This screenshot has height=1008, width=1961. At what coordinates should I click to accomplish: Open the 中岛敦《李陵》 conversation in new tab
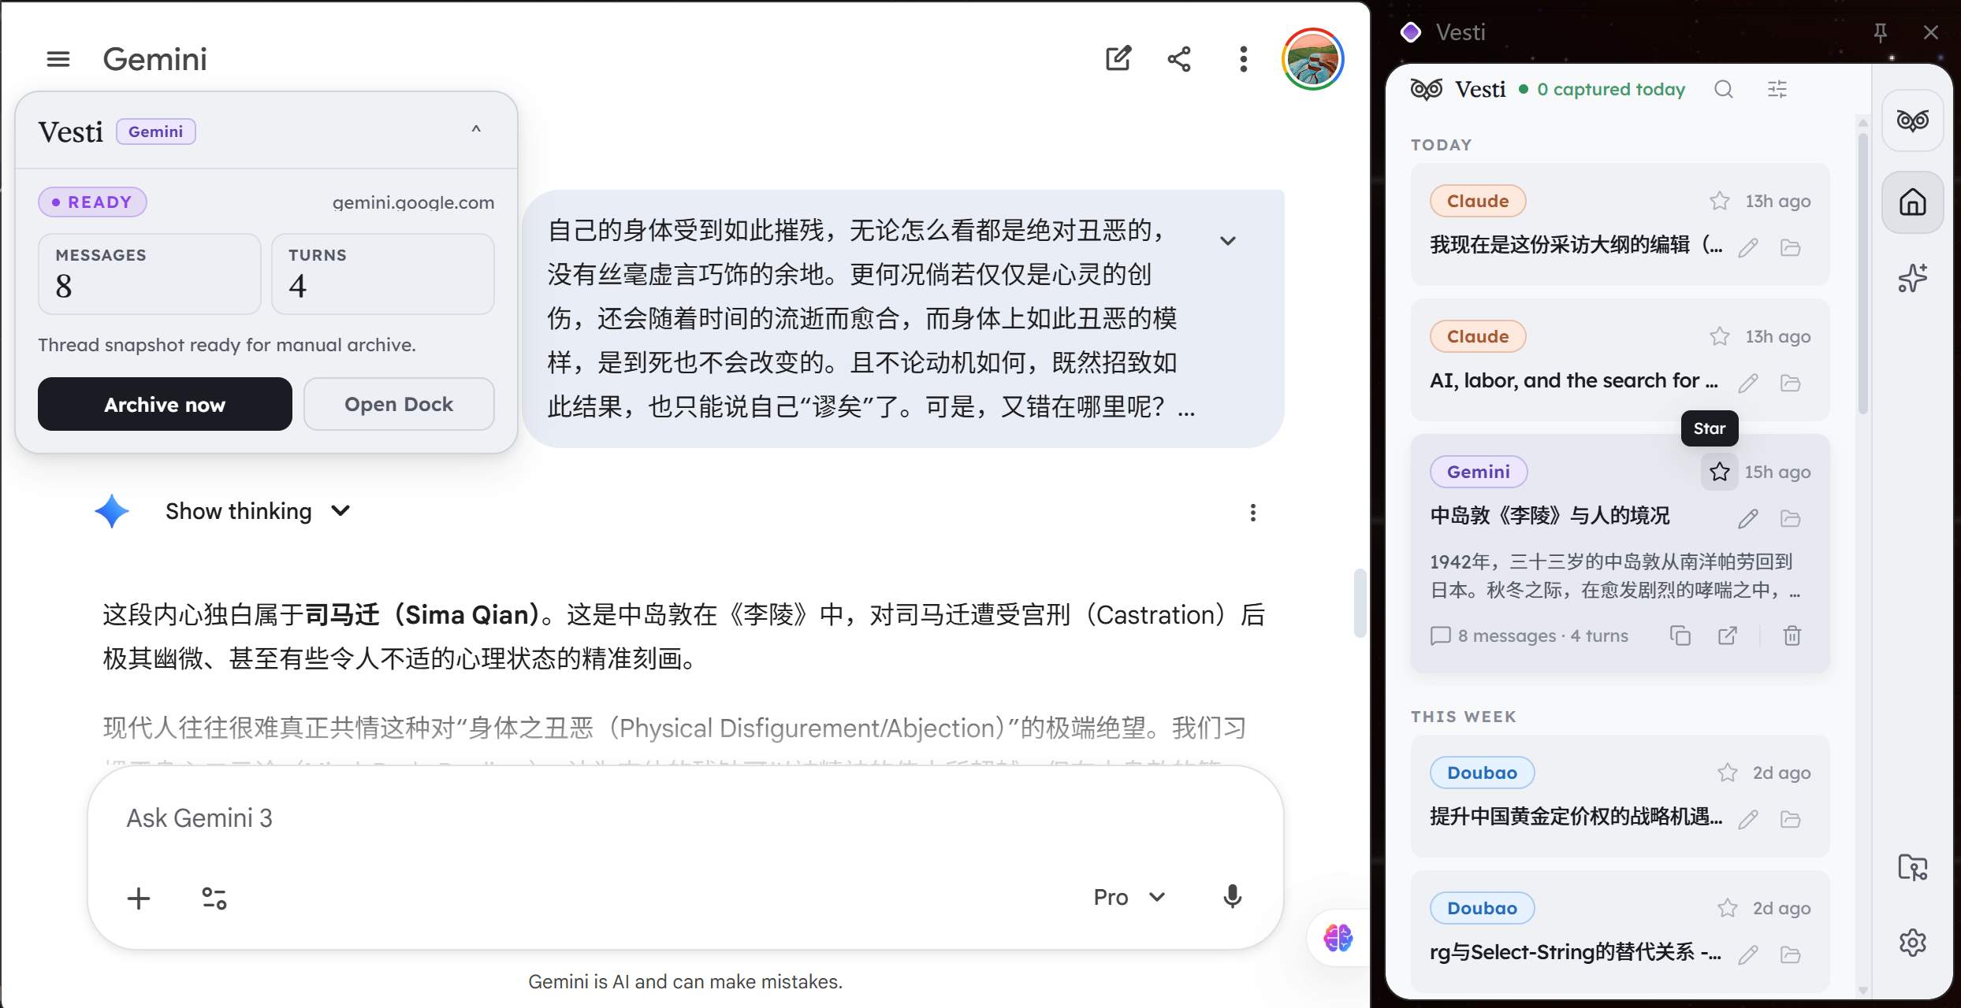click(1728, 636)
